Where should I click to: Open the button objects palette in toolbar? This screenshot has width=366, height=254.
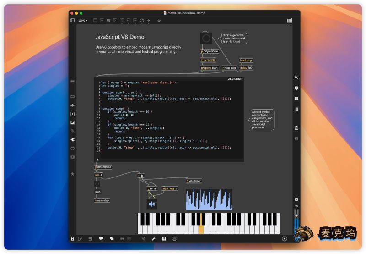tap(122, 21)
